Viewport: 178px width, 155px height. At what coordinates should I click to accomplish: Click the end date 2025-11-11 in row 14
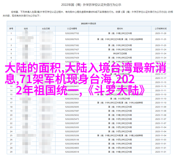(161, 91)
